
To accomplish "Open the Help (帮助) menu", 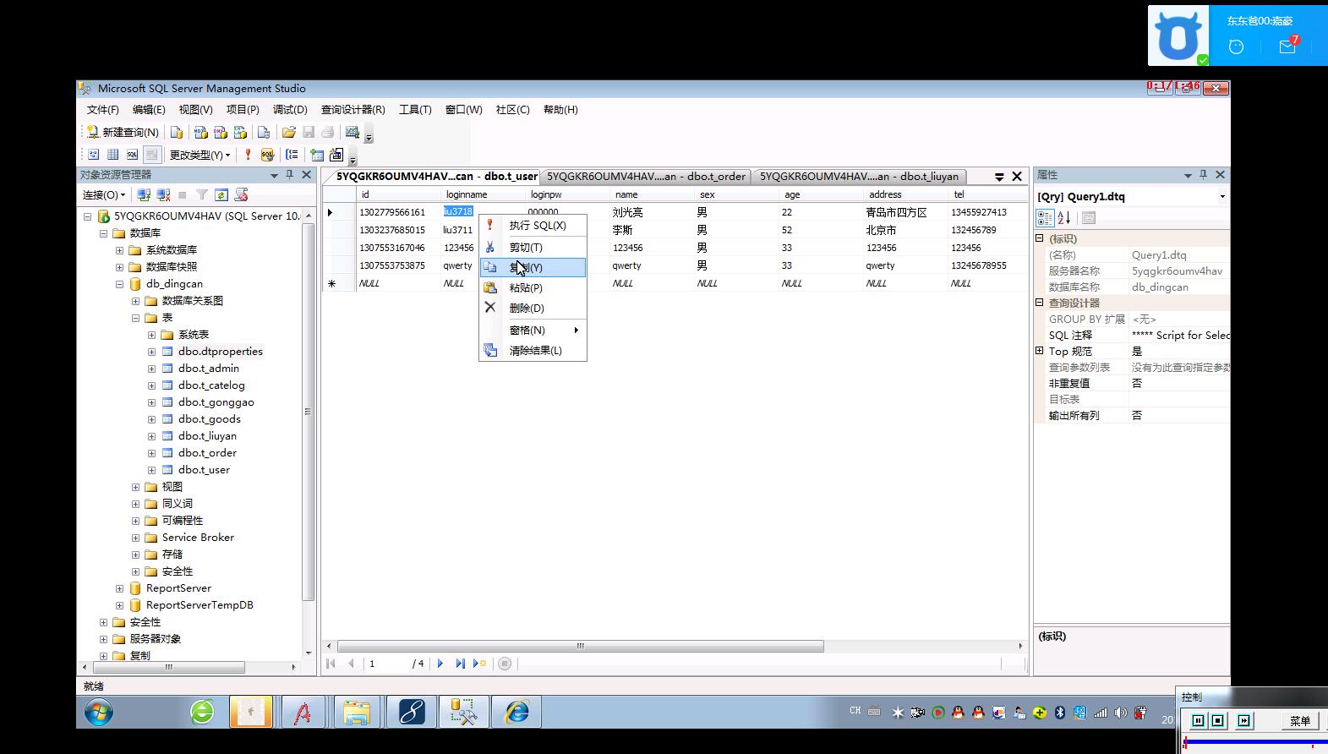I will coord(560,109).
